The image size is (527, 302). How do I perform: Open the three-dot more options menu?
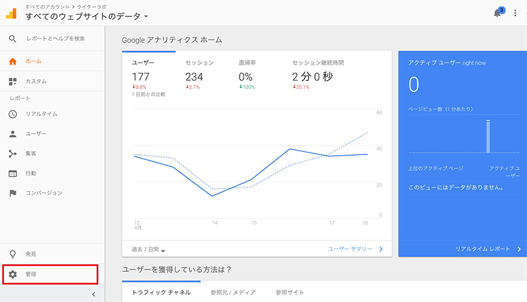click(x=515, y=13)
